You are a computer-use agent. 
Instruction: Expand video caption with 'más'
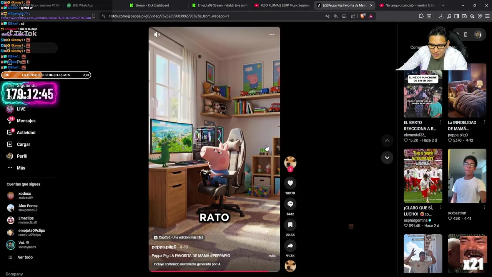tap(272, 256)
